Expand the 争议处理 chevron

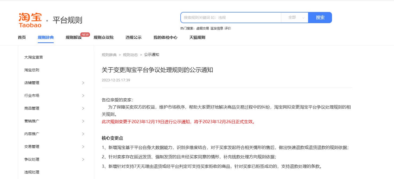[83, 159]
